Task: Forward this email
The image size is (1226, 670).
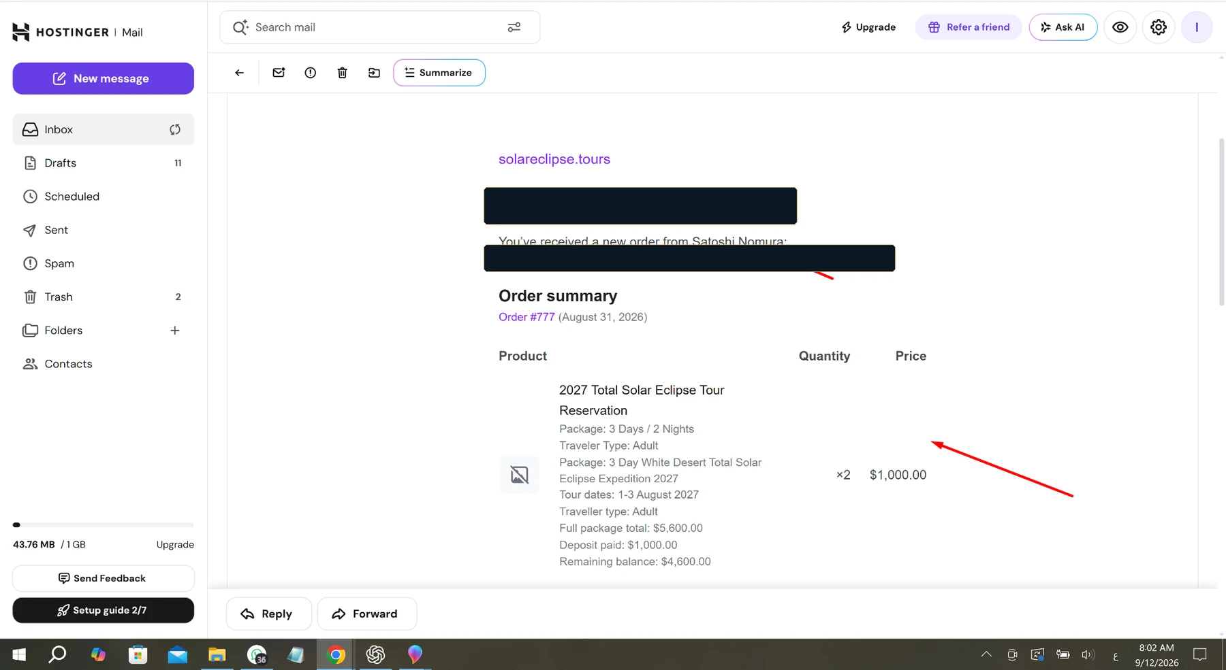Action: coord(367,614)
